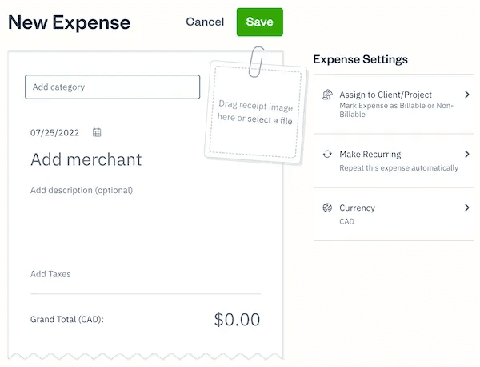Select the Currency label text
Screen dimensions: 480x367
click(357, 208)
